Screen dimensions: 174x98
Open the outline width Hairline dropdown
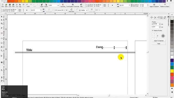[x=87, y=10]
